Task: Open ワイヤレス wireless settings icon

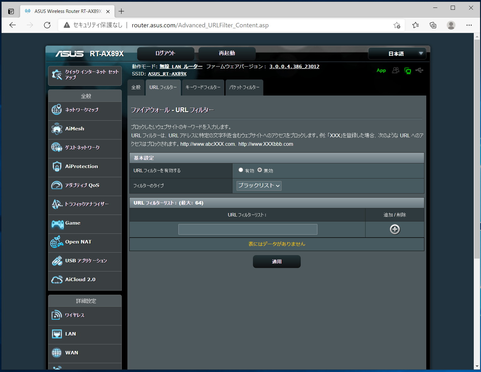Action: tap(57, 315)
